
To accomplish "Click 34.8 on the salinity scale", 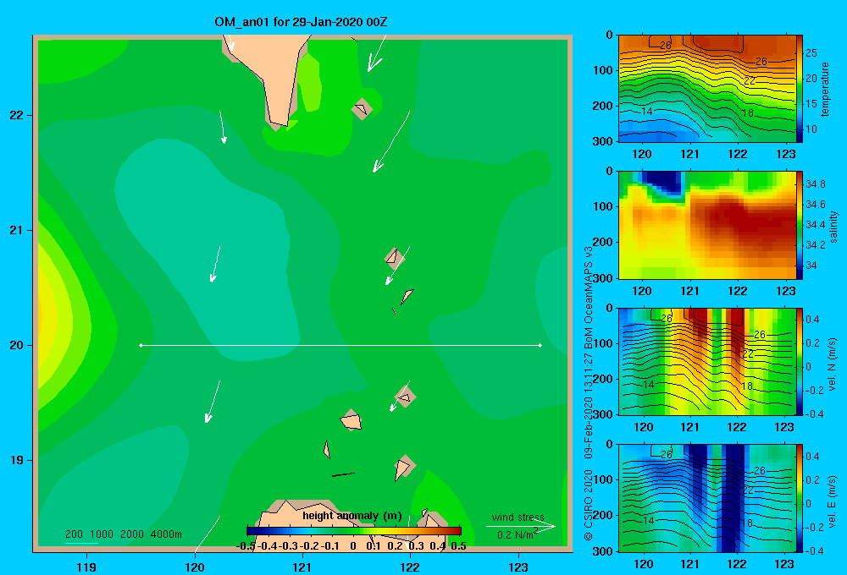I will (815, 184).
